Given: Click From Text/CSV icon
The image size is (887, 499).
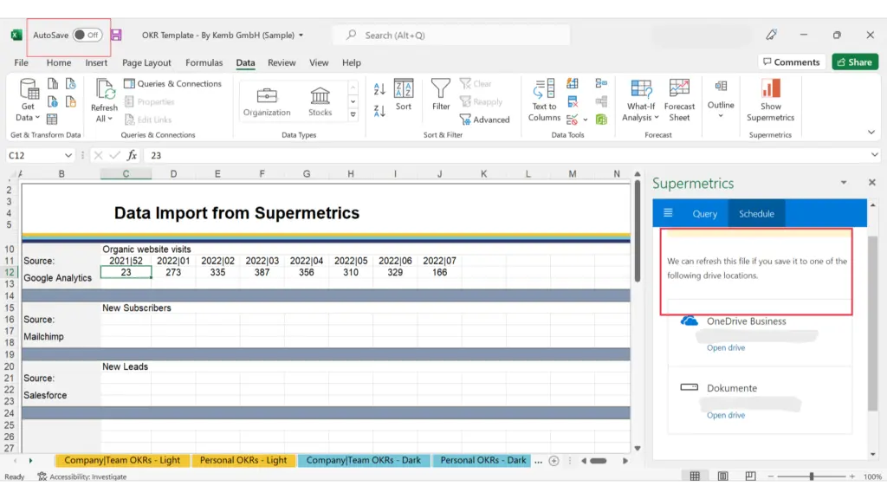Looking at the screenshot, I should (x=53, y=84).
